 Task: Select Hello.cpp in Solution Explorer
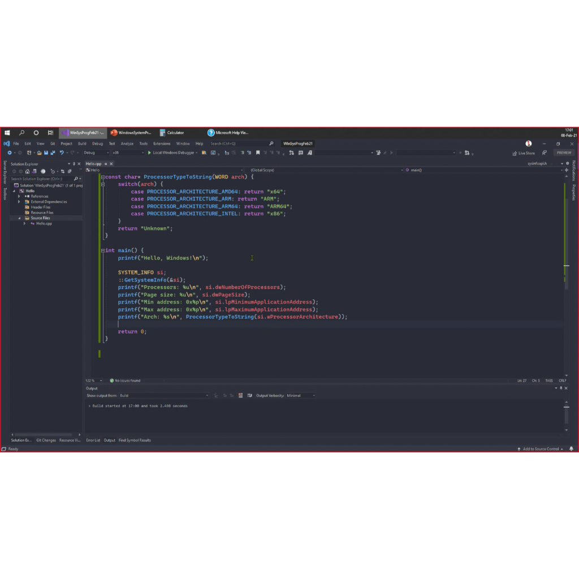pos(44,223)
